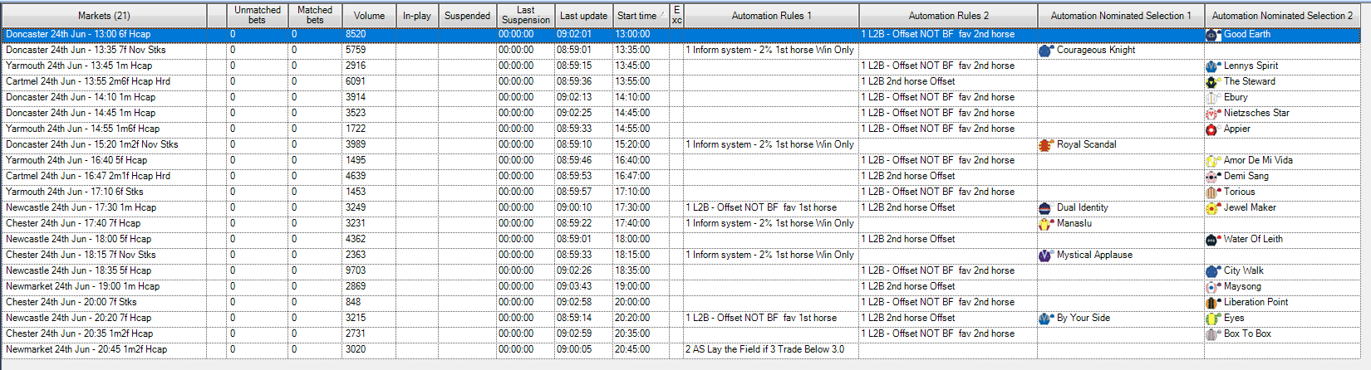
Task: Sort by the Start time column header
Action: click(636, 16)
